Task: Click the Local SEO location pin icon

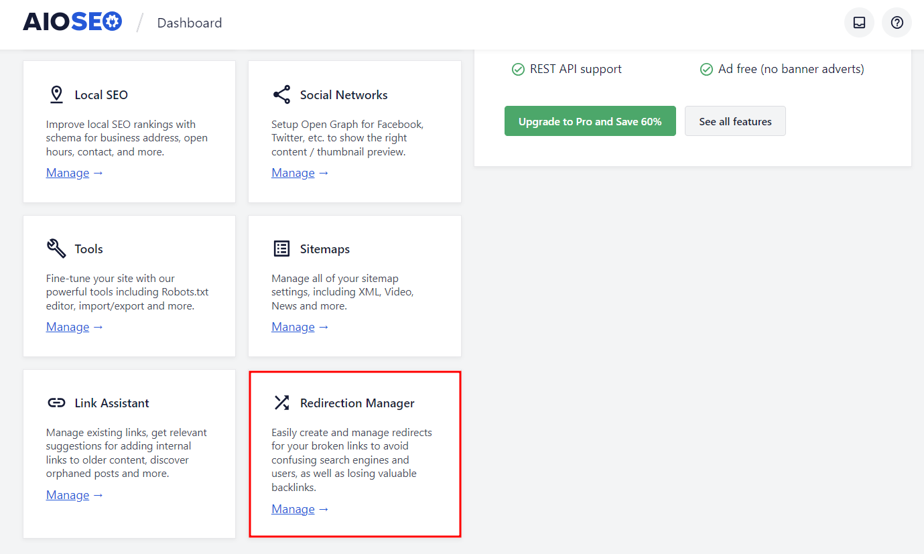Action: click(56, 94)
